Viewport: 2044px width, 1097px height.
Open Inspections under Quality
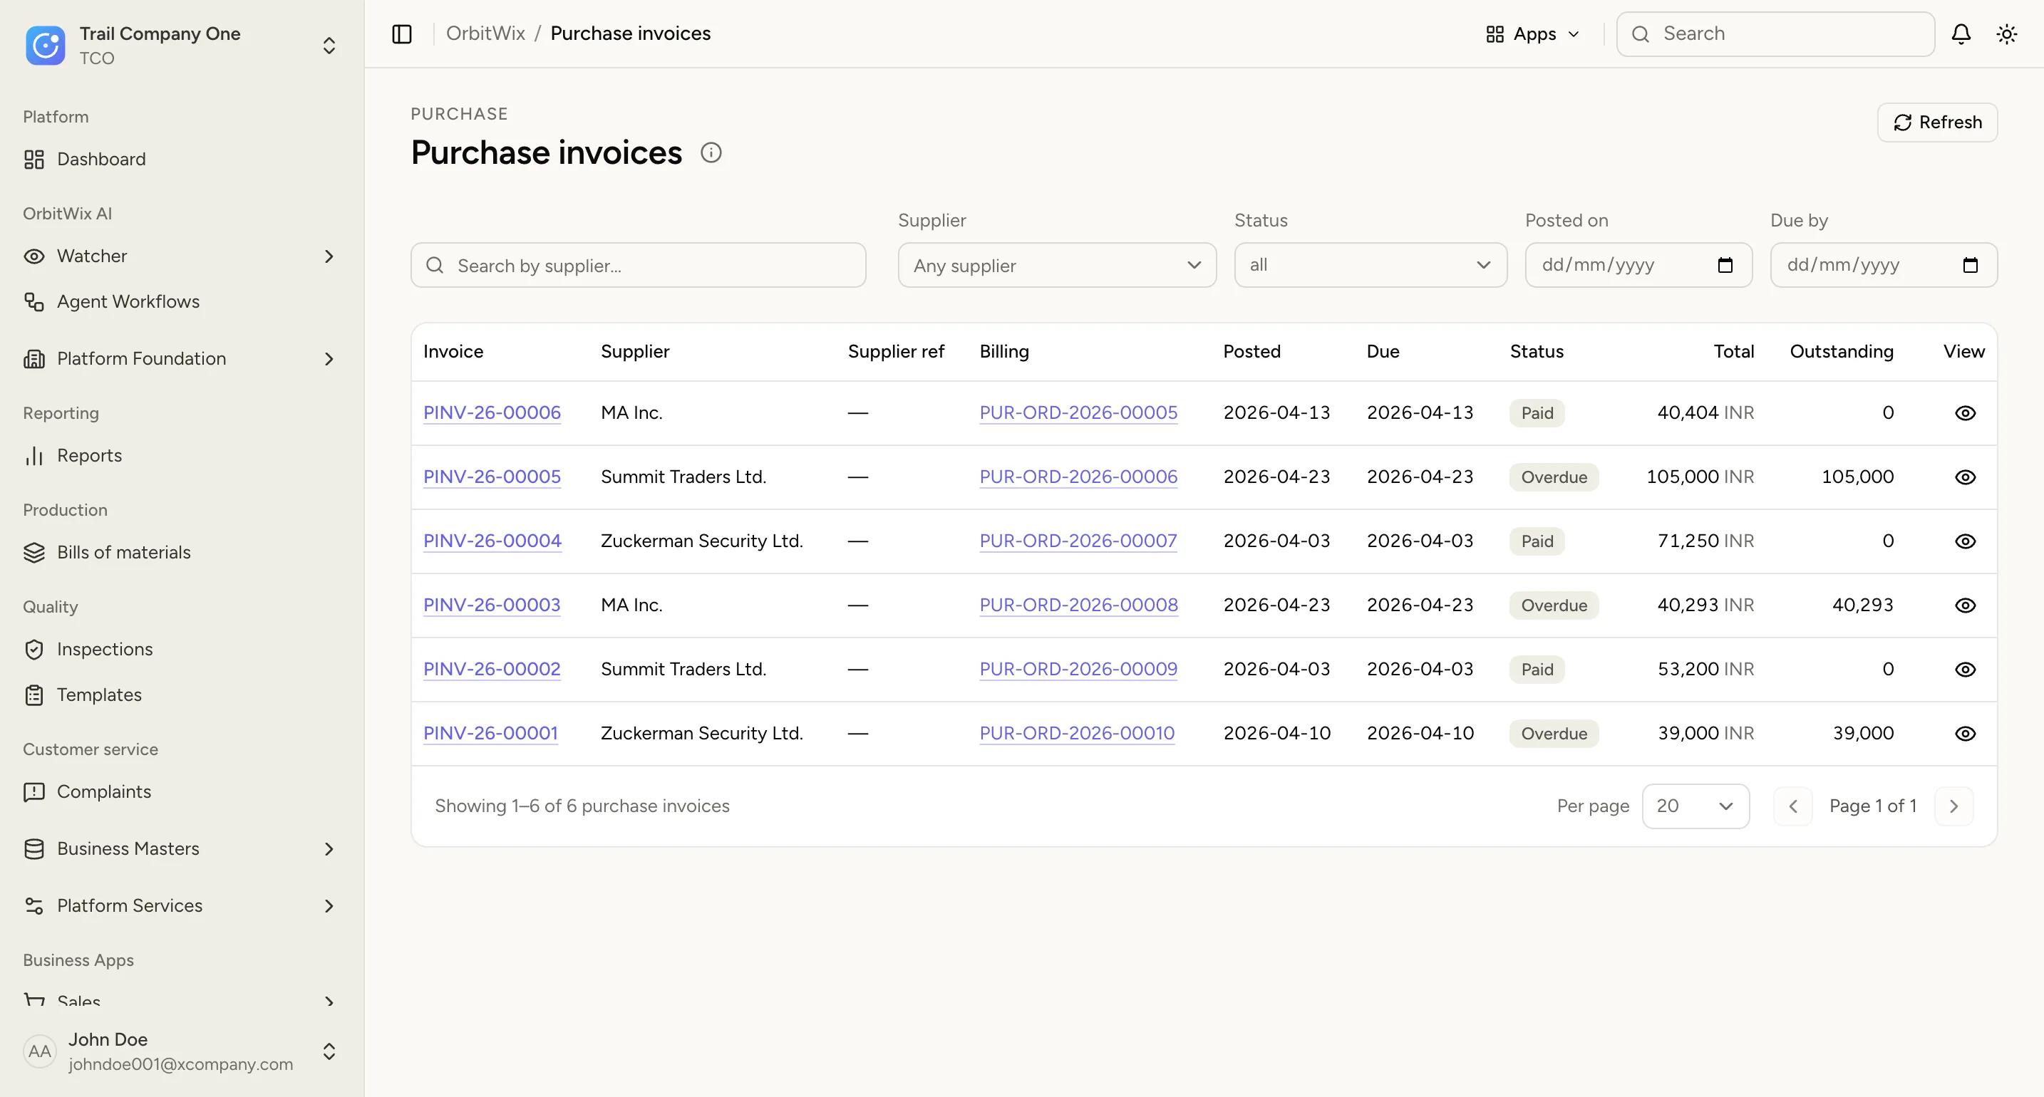coord(182,649)
